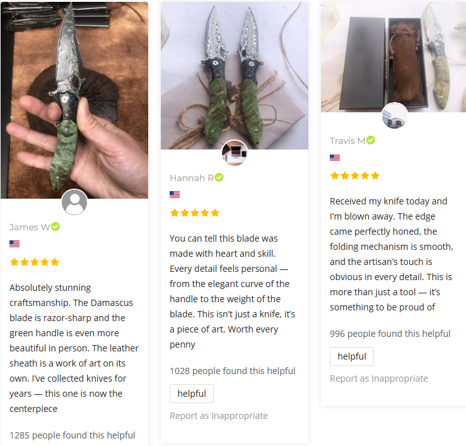Click the James W reviewer name

(x=30, y=227)
